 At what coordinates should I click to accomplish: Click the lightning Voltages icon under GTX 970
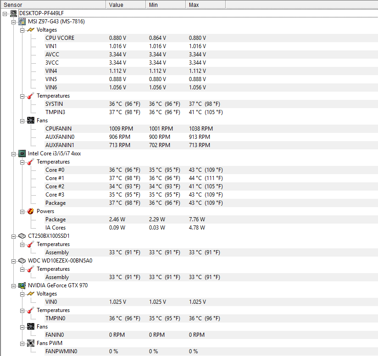(x=31, y=294)
